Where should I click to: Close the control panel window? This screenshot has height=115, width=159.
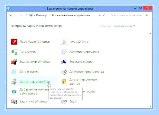point(148,8)
